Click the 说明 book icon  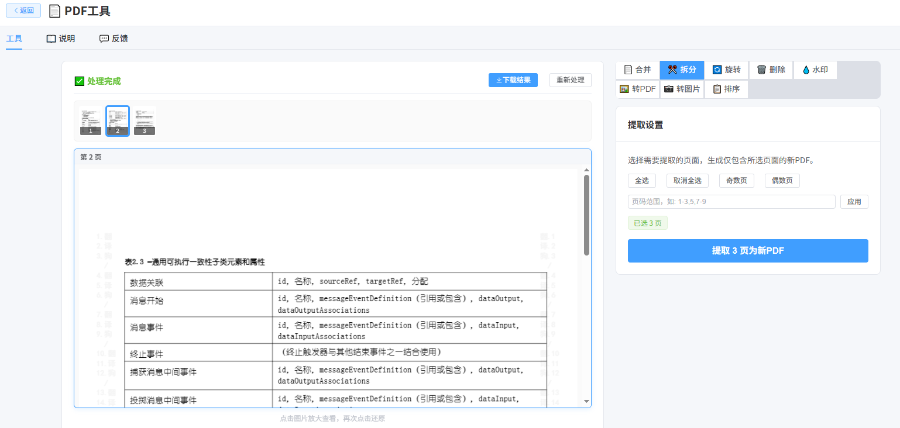(51, 39)
